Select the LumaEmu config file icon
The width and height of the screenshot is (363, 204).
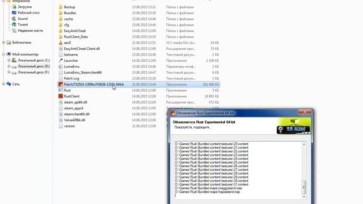(x=61, y=66)
